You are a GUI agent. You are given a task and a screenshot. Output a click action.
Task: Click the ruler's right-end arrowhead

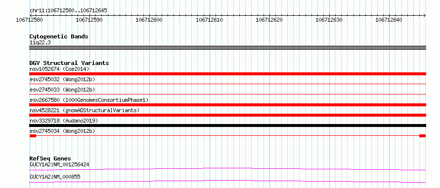(x=425, y=15)
